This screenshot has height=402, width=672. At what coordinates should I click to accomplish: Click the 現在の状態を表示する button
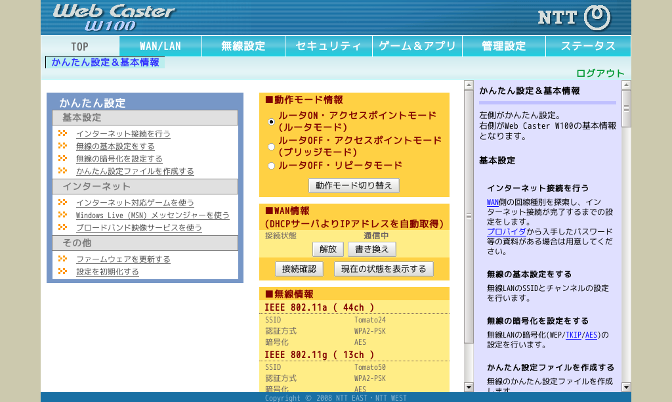(x=383, y=269)
